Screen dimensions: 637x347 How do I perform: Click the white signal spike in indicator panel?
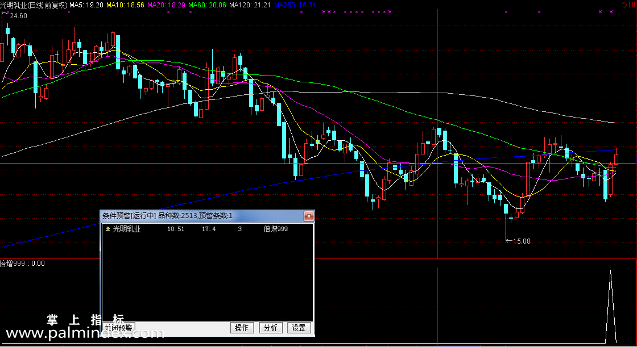[x=610, y=307]
